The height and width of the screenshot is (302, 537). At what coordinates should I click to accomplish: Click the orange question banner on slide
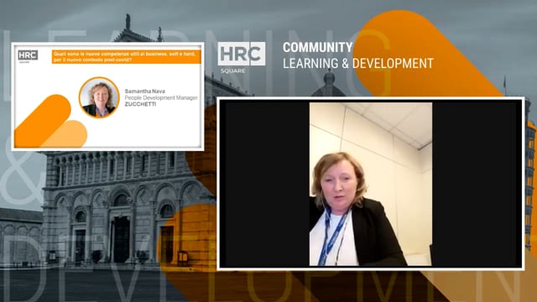point(127,57)
